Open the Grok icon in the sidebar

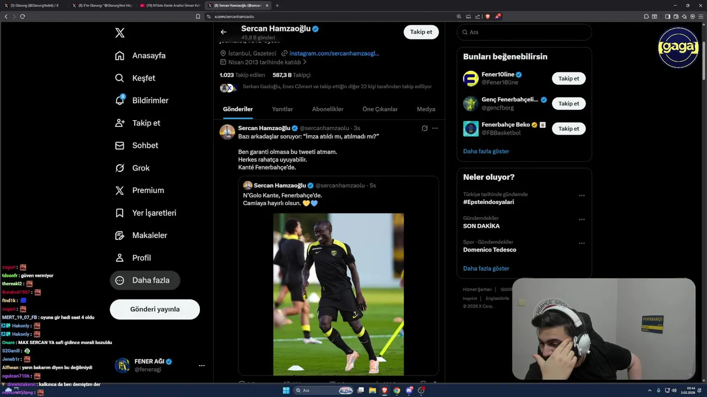tap(120, 168)
